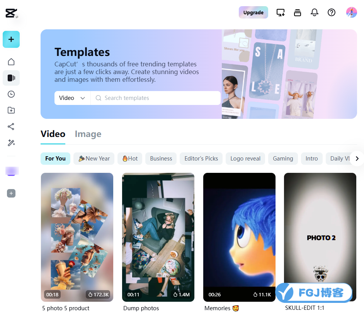Expand the Video type dropdown
The width and height of the screenshot is (364, 316).
(x=72, y=98)
